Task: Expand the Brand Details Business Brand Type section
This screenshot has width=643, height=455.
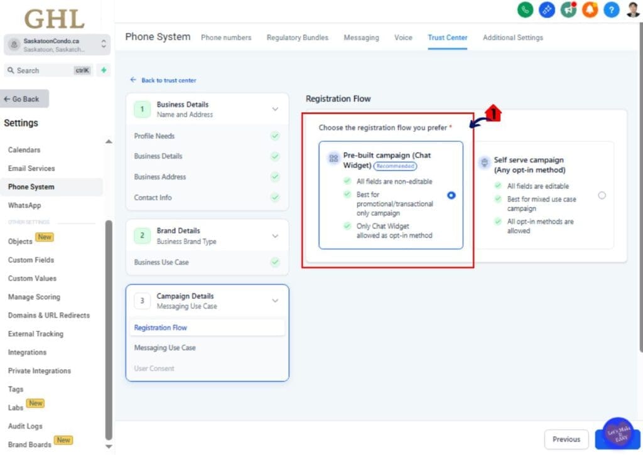Action: tap(275, 236)
